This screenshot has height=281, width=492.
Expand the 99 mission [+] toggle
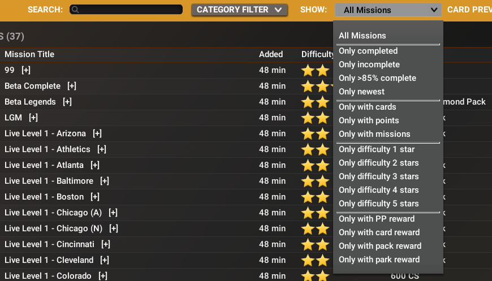click(26, 70)
